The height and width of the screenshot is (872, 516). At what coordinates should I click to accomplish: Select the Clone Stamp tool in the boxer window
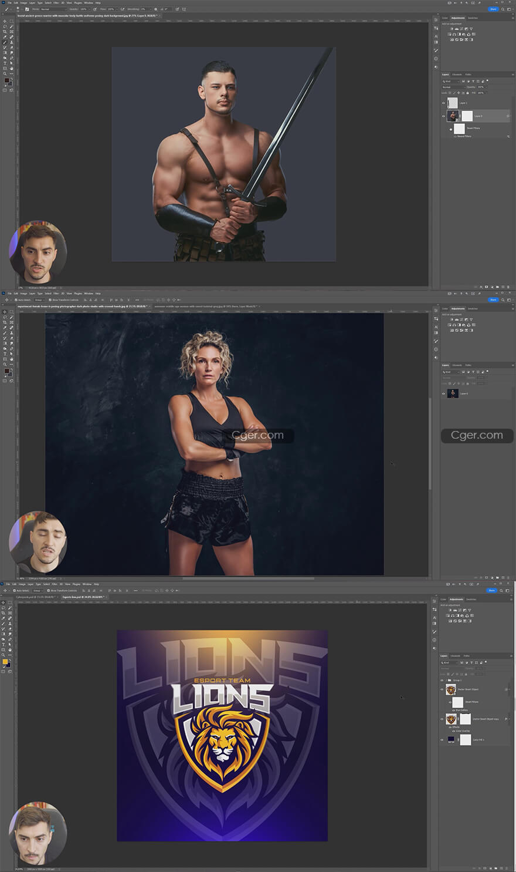tap(11, 333)
